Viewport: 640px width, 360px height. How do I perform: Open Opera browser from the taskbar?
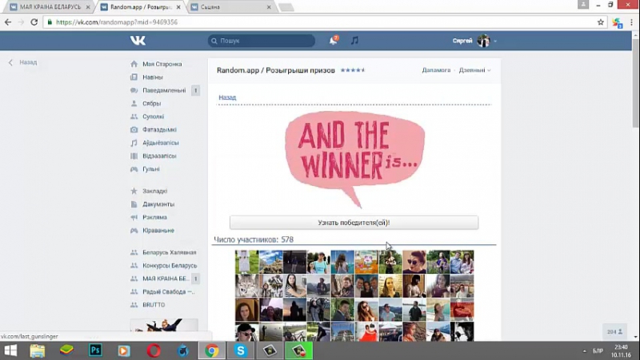(154, 350)
